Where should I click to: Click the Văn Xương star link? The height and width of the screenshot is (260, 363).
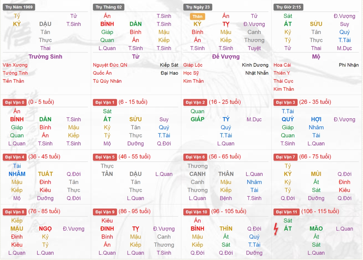point(15,65)
